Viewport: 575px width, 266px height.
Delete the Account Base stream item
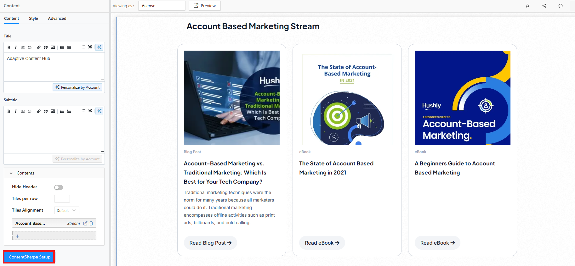click(x=91, y=223)
